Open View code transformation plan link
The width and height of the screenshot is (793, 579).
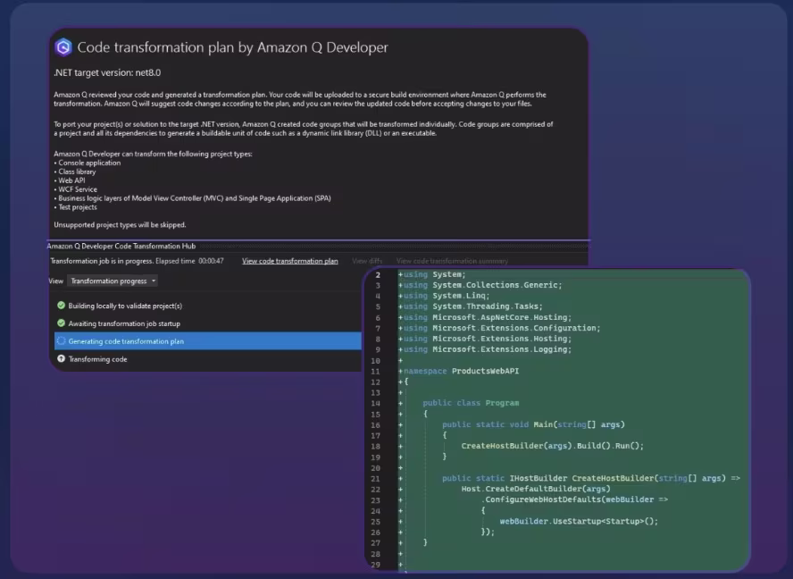point(290,261)
